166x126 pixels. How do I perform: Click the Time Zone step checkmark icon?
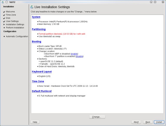pos(4,15)
